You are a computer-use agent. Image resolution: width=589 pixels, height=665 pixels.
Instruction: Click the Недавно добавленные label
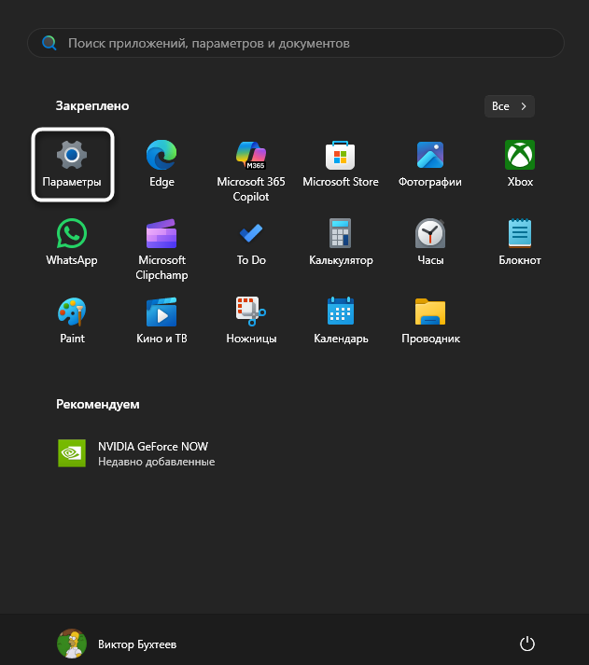pyautogui.click(x=156, y=462)
